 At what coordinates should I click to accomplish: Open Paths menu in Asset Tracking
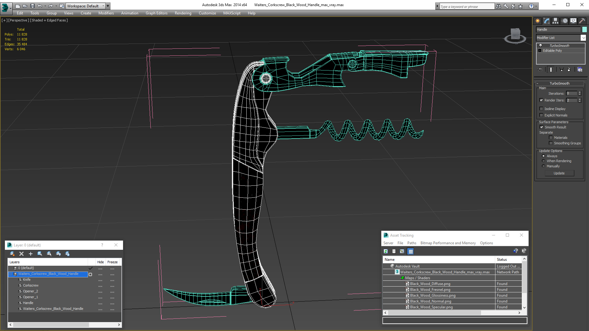[x=411, y=243]
